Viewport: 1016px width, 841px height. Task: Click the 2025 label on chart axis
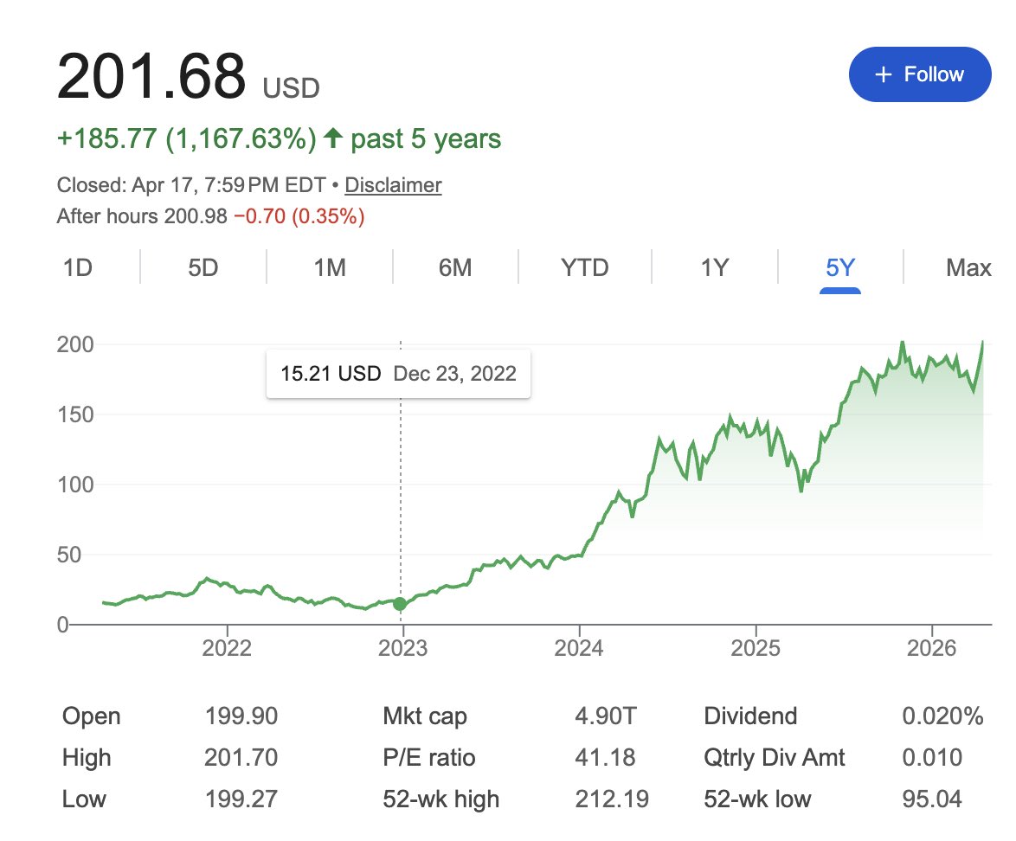pos(756,649)
